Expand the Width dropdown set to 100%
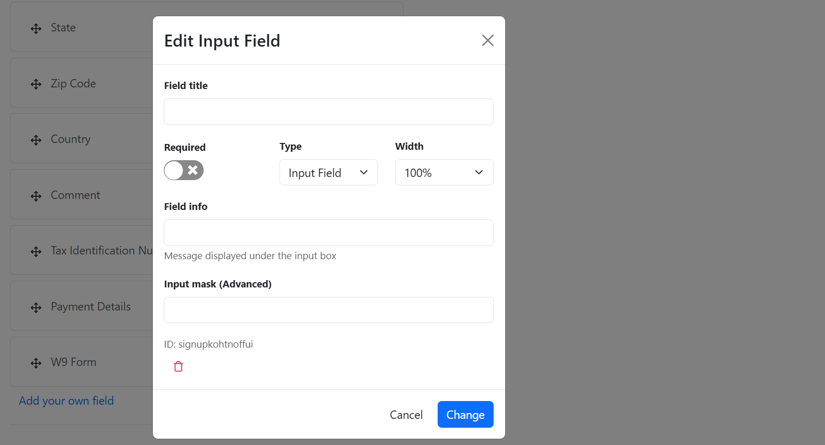This screenshot has width=825, height=445. [444, 173]
